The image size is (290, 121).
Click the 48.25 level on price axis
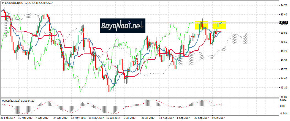(283, 51)
